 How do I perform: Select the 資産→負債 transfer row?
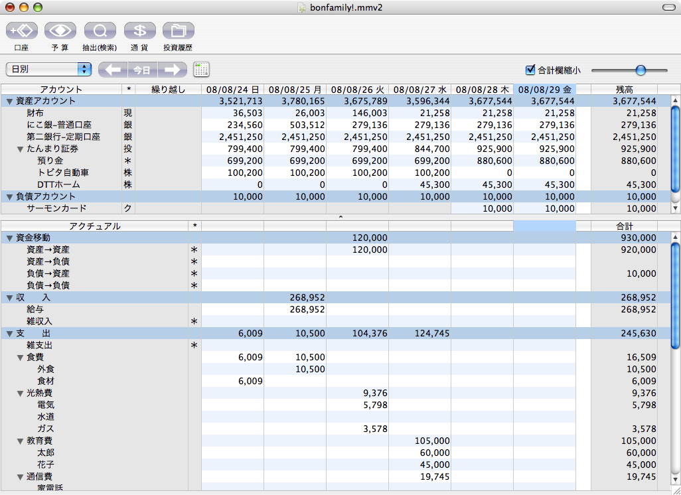point(335,262)
